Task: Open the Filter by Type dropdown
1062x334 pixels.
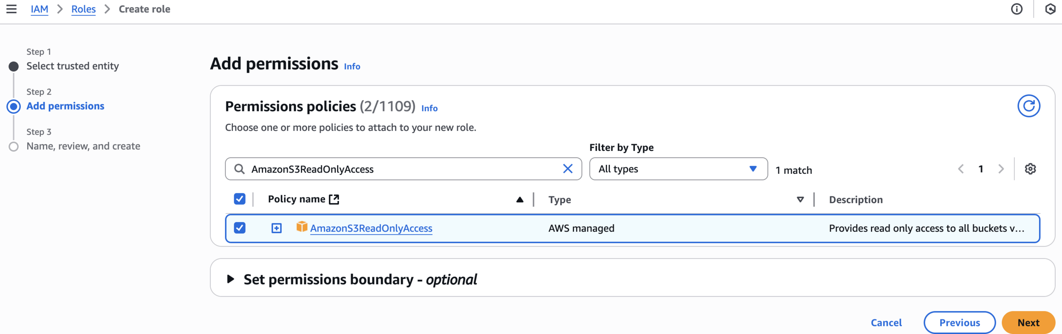Action: pyautogui.click(x=678, y=169)
